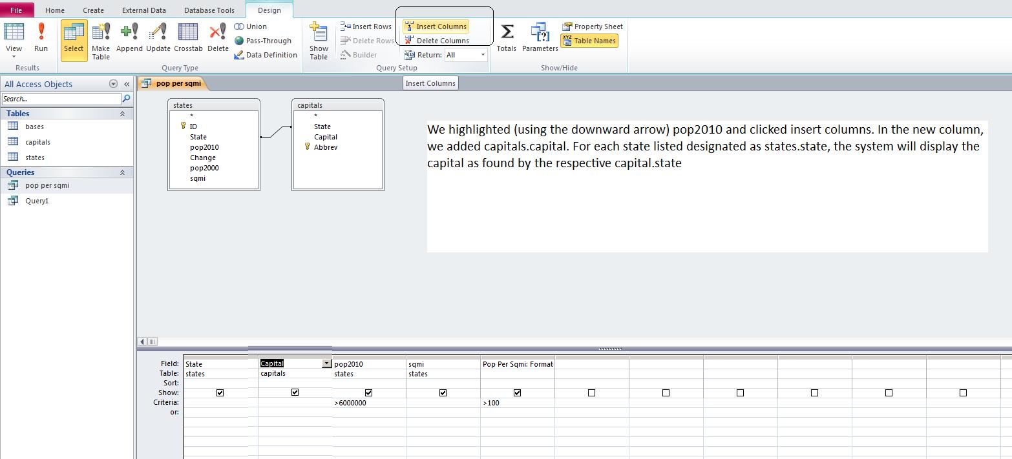
Task: Open the pop per sqmi query
Action: 47,185
